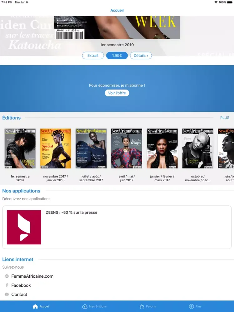The width and height of the screenshot is (234, 312).
Task: Tap 'ZEENS : -50 % sur la presse' title
Action: pos(71,212)
